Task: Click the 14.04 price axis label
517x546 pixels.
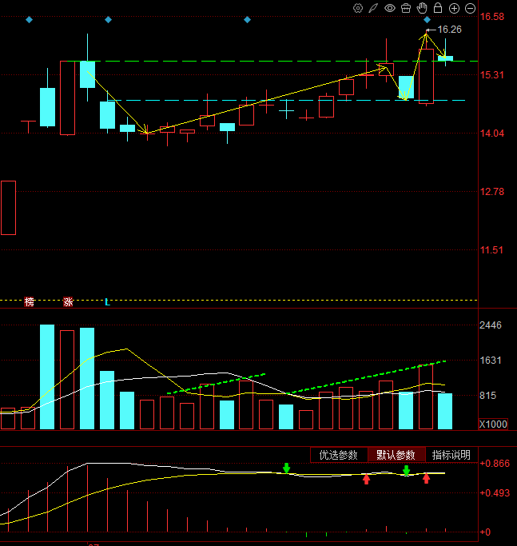Action: (x=492, y=133)
